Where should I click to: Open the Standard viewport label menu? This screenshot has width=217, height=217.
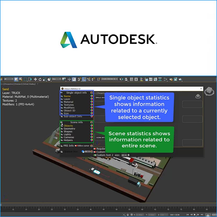pyautogui.click(x=18, y=84)
